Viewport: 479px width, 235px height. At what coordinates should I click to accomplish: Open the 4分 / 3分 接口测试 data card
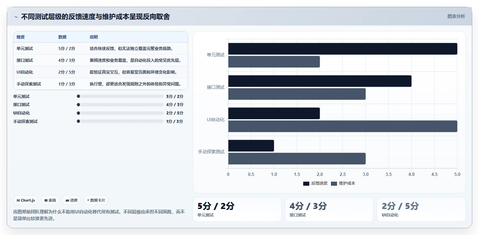click(329, 209)
